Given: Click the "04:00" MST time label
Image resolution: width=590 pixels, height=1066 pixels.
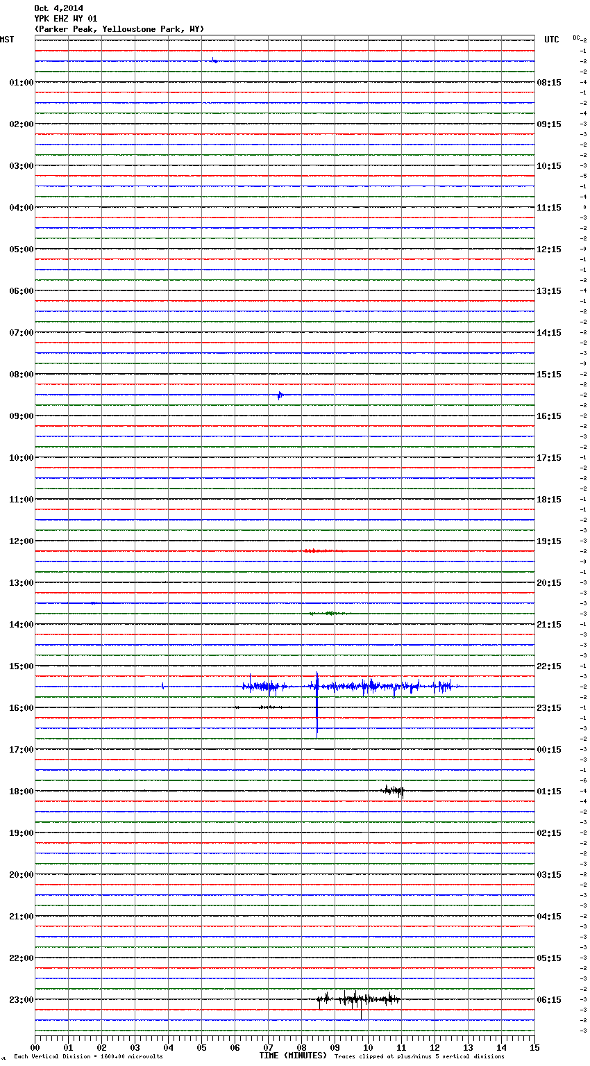Looking at the screenshot, I should click(x=21, y=208).
